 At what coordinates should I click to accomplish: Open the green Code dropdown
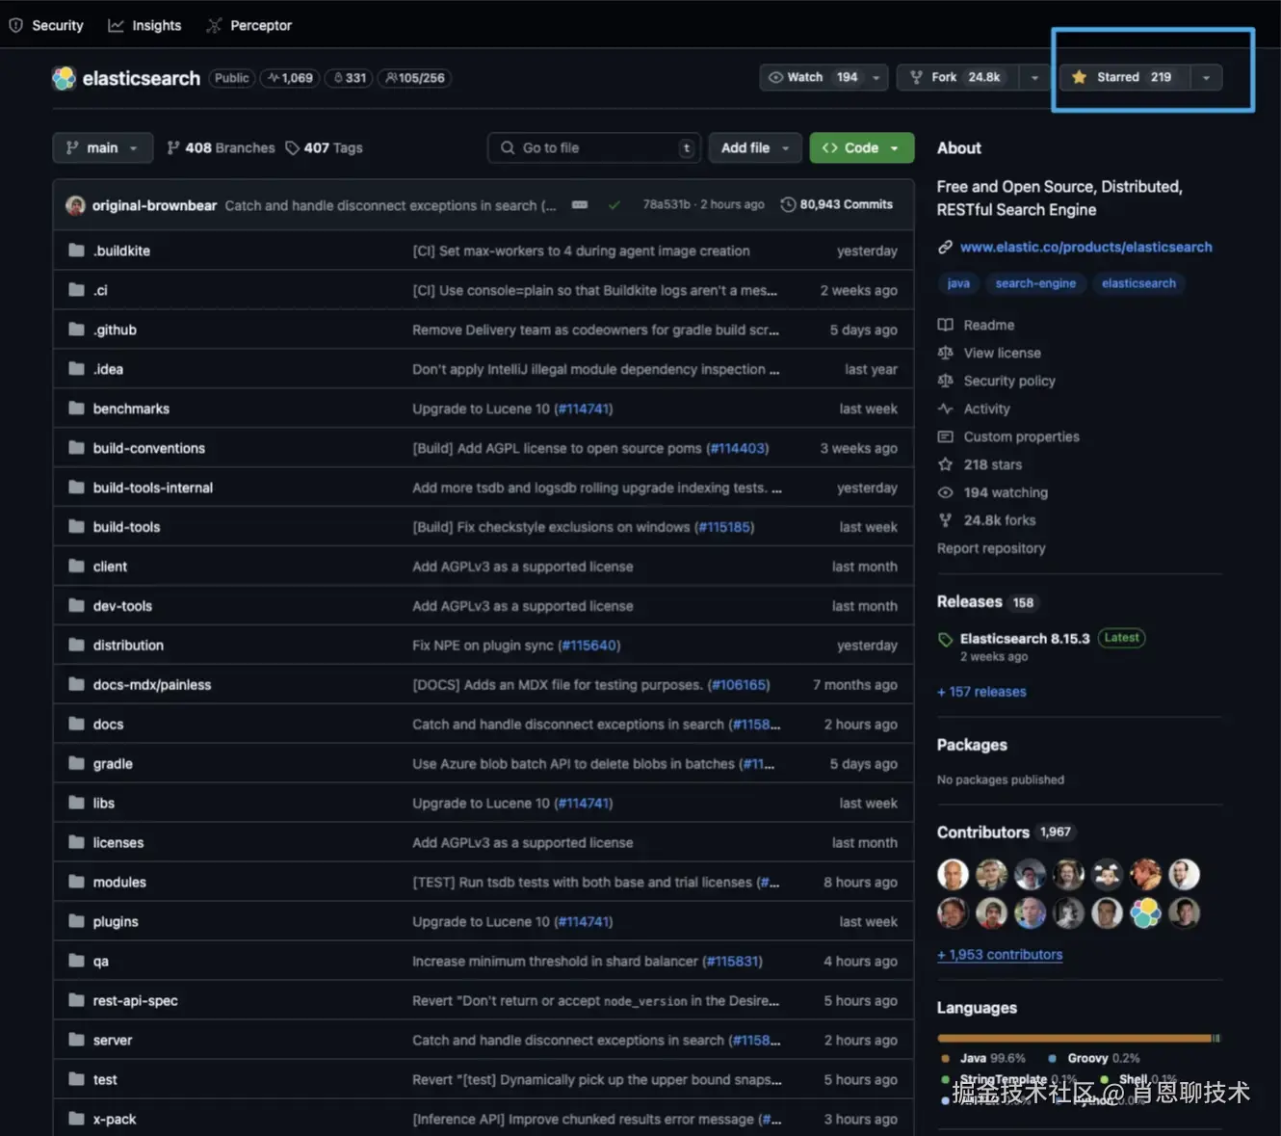click(861, 147)
